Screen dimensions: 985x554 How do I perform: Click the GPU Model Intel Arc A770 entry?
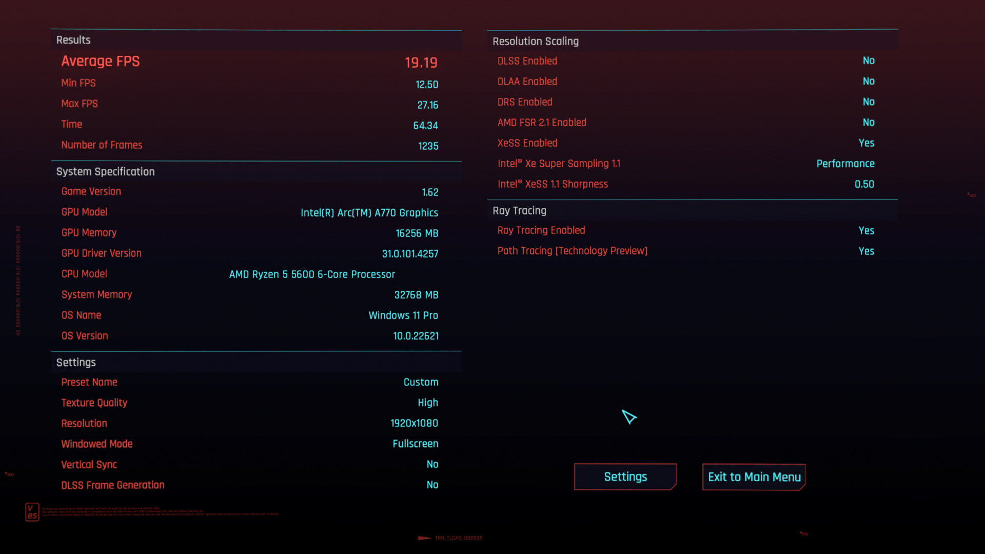369,213
